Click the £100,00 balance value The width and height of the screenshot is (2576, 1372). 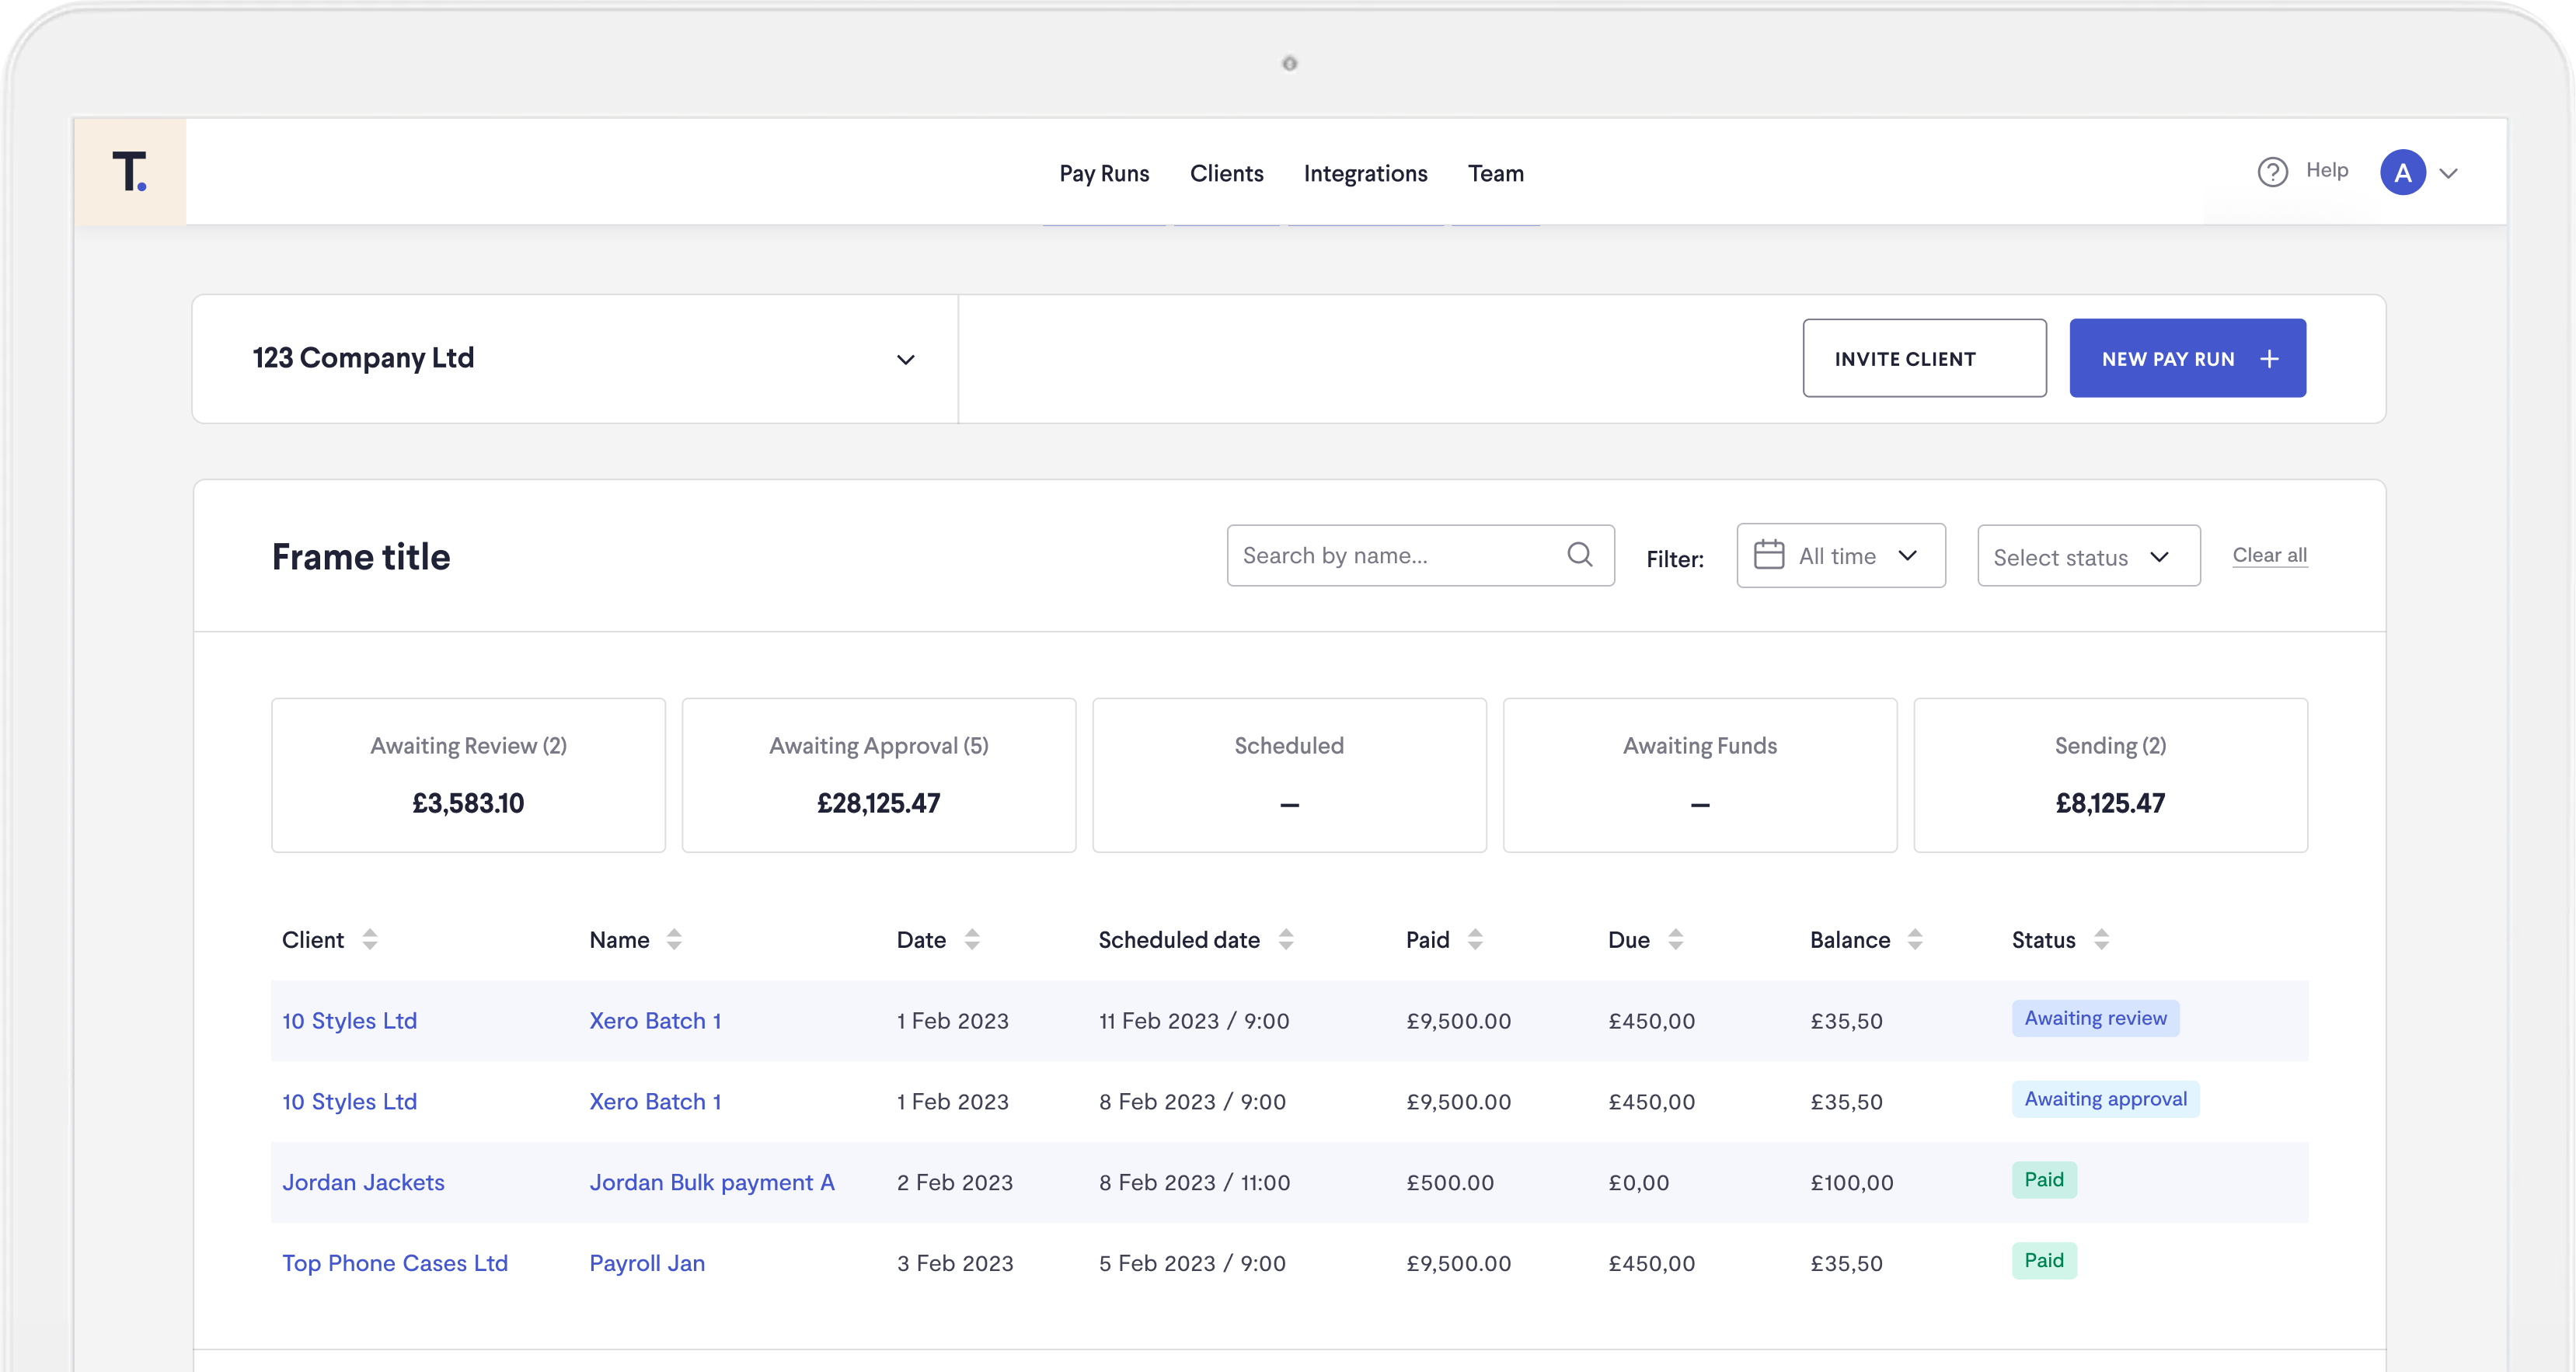1852,1183
